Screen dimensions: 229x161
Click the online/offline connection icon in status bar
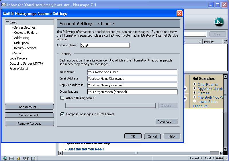[x=220, y=158]
